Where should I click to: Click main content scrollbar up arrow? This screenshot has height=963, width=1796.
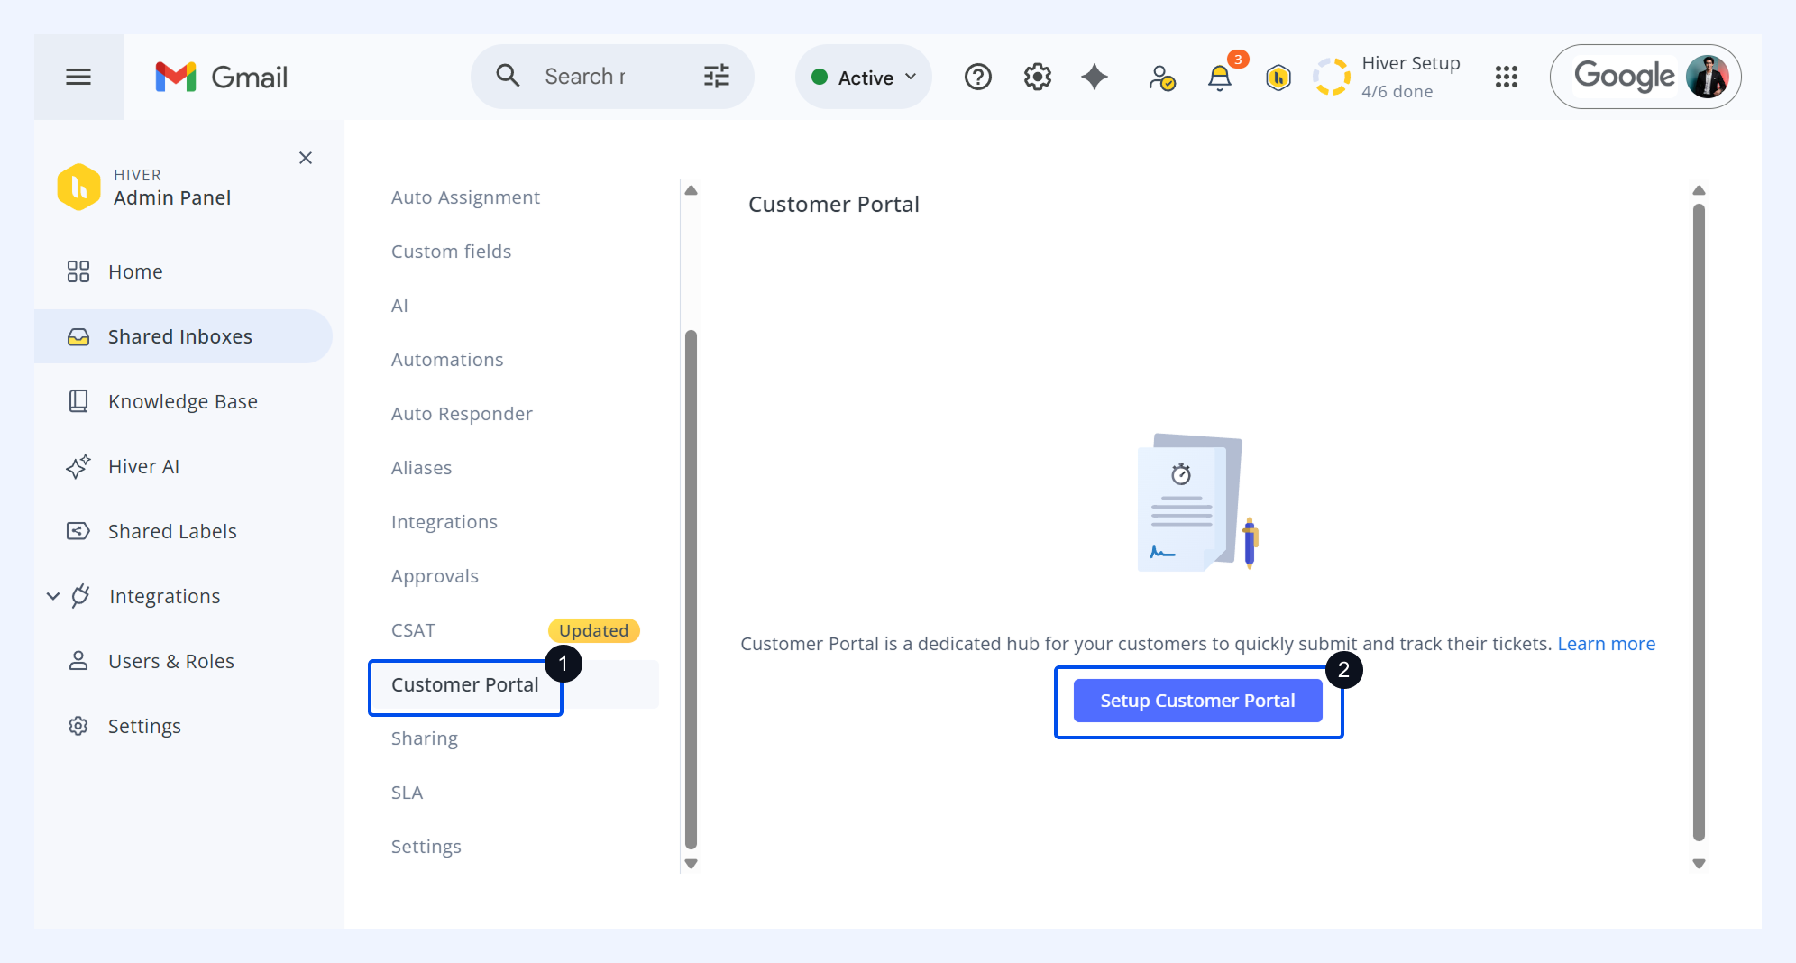point(1700,190)
